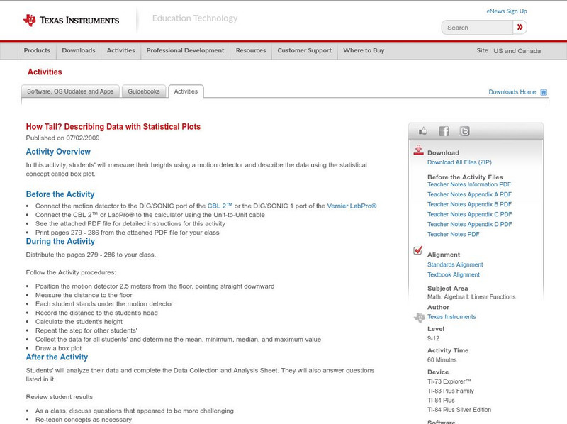Submit search with the red arrow button
The height and width of the screenshot is (424, 567).
point(520,27)
